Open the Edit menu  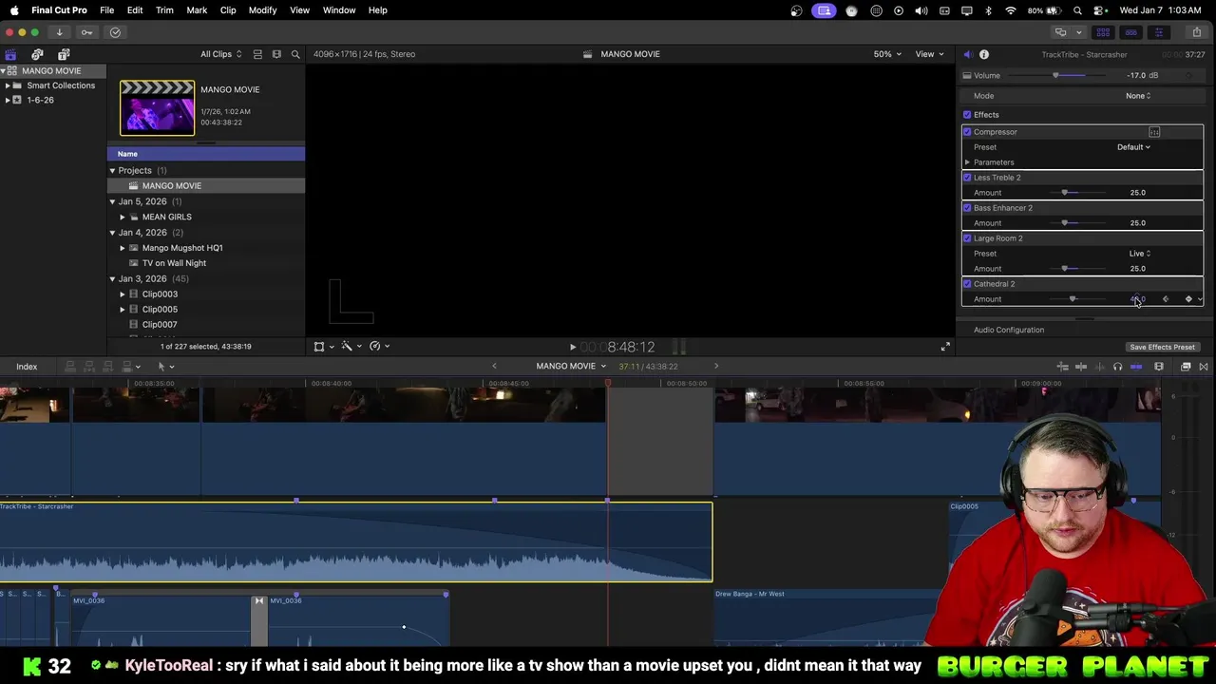pyautogui.click(x=135, y=10)
